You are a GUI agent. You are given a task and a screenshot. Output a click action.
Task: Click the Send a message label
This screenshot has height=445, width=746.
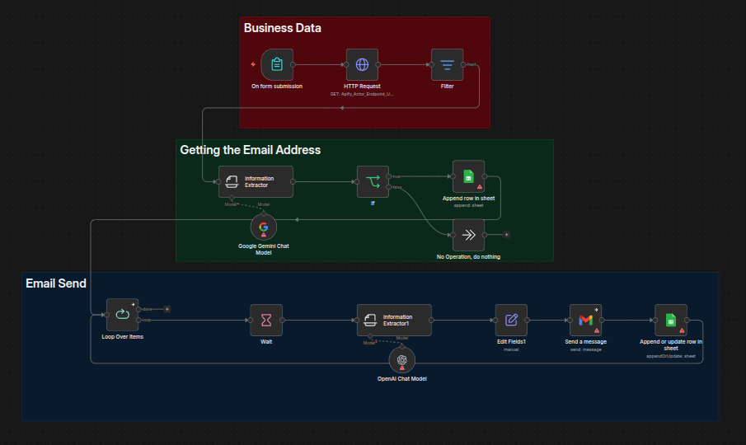click(585, 342)
